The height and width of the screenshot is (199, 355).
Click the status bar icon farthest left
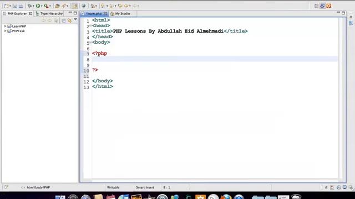[x=6, y=187]
